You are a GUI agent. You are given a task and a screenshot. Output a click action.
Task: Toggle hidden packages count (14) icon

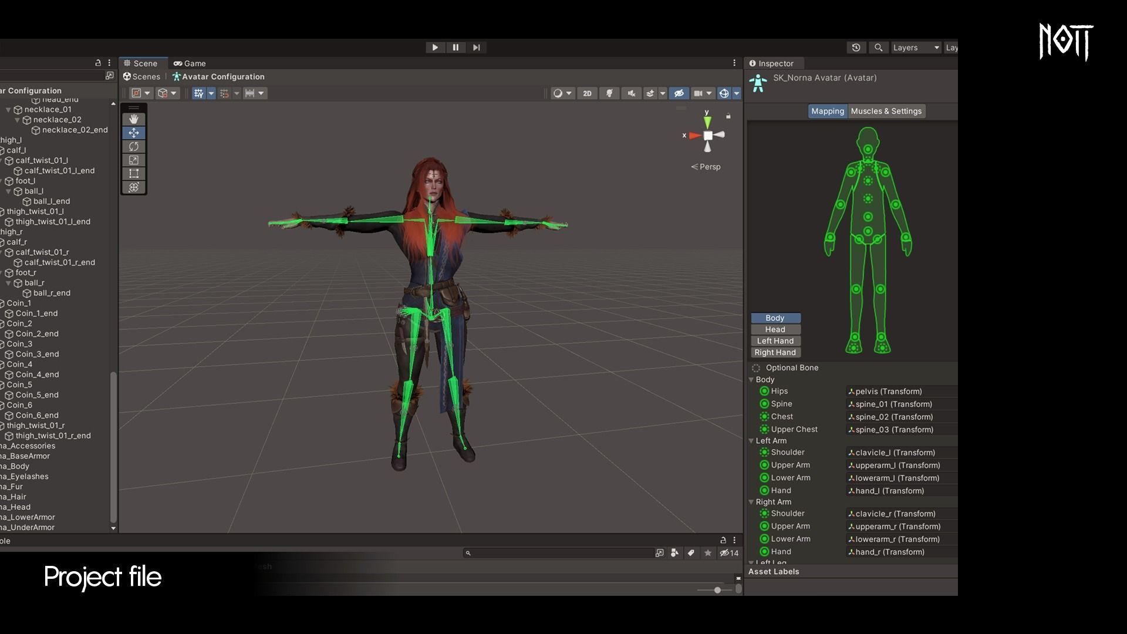coord(729,553)
